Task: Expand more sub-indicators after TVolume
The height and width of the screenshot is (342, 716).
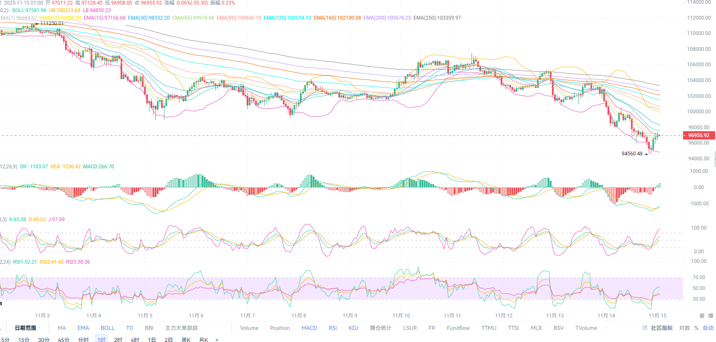Action: click(607, 328)
